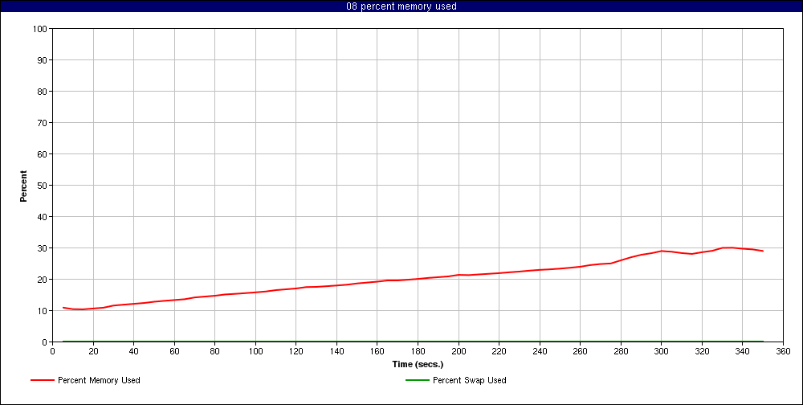This screenshot has height=405, width=803.
Task: Click the red memory line start near 5 seconds
Action: [63, 308]
